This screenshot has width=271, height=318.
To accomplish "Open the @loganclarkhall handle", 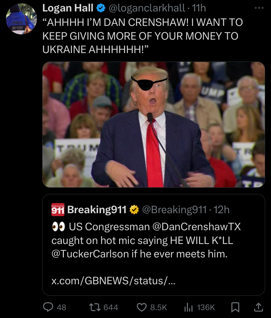I will point(147,8).
